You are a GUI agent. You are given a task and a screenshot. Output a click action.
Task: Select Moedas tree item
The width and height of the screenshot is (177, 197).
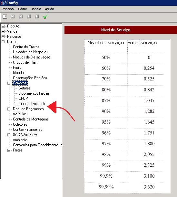19,73
